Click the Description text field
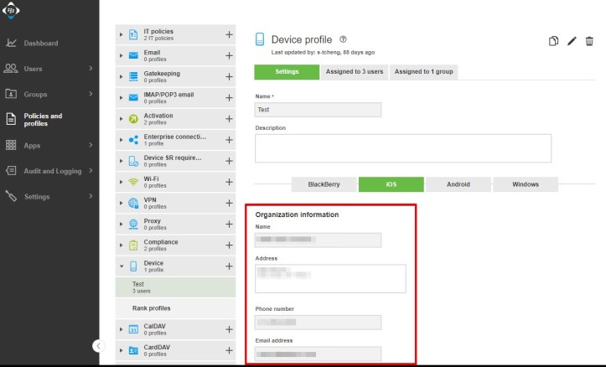The width and height of the screenshot is (606, 367). click(x=402, y=148)
